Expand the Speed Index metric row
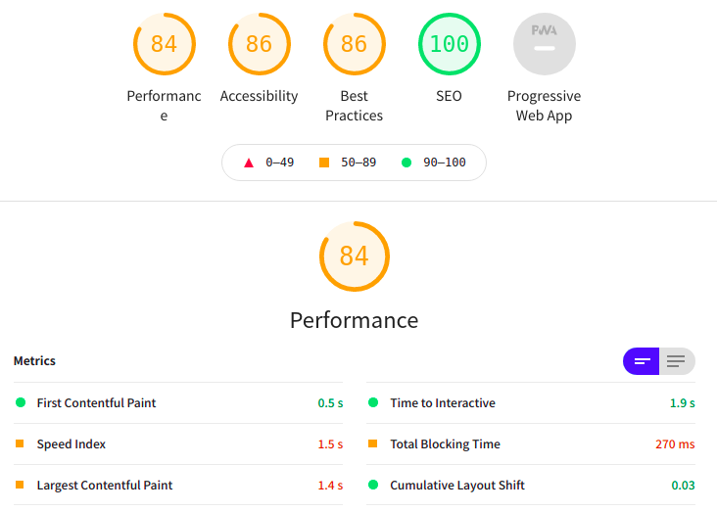 (x=72, y=444)
